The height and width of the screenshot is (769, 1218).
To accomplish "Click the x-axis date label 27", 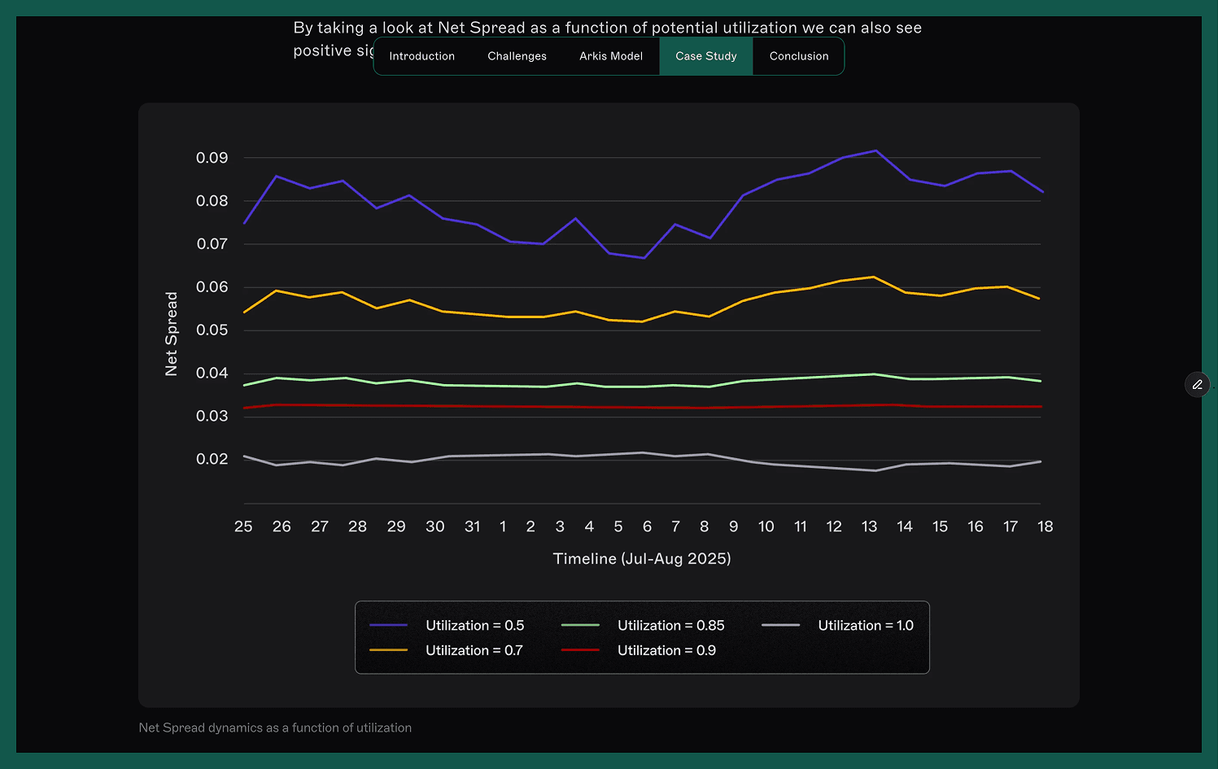I will coord(320,527).
